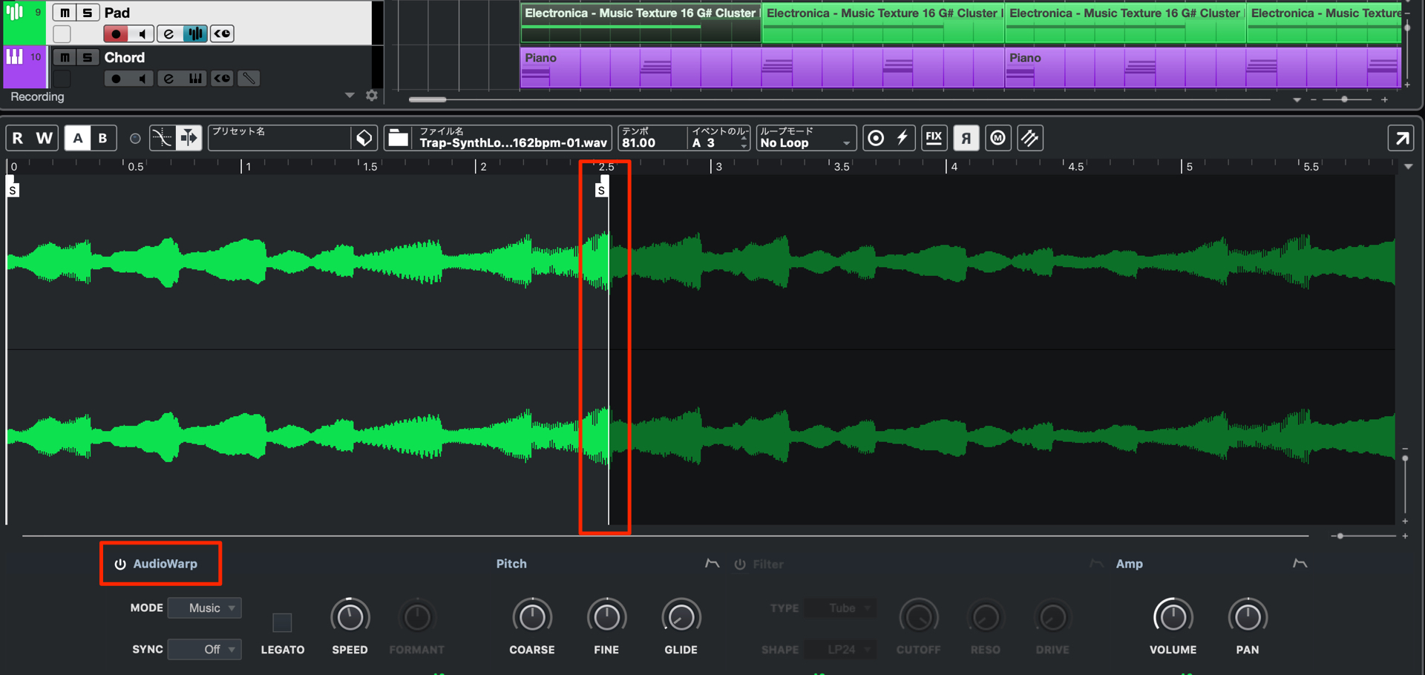Toggle one-shot mode circle icon
1425x675 pixels.
point(876,138)
